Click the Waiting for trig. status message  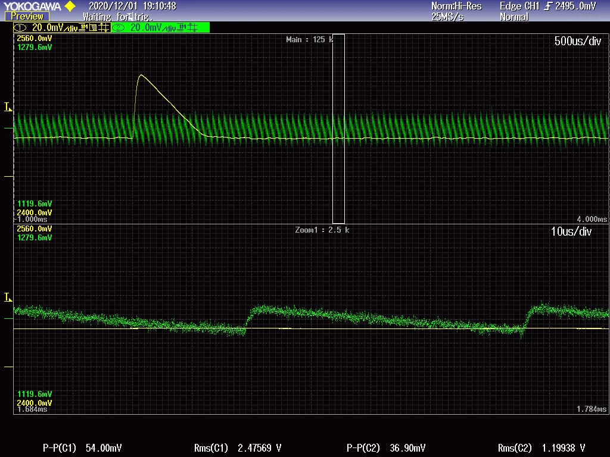point(118,17)
